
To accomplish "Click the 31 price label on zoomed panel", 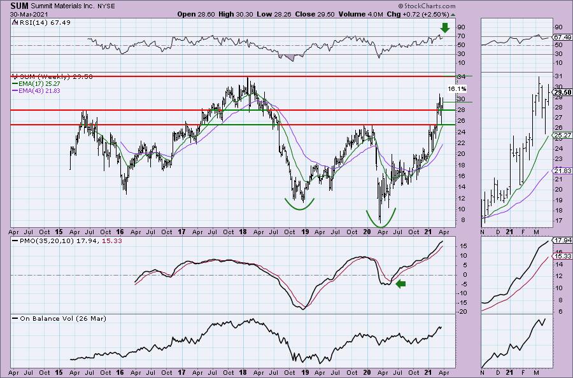I will 558,76.
